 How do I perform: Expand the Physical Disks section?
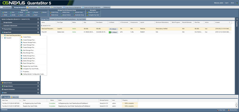38,29
